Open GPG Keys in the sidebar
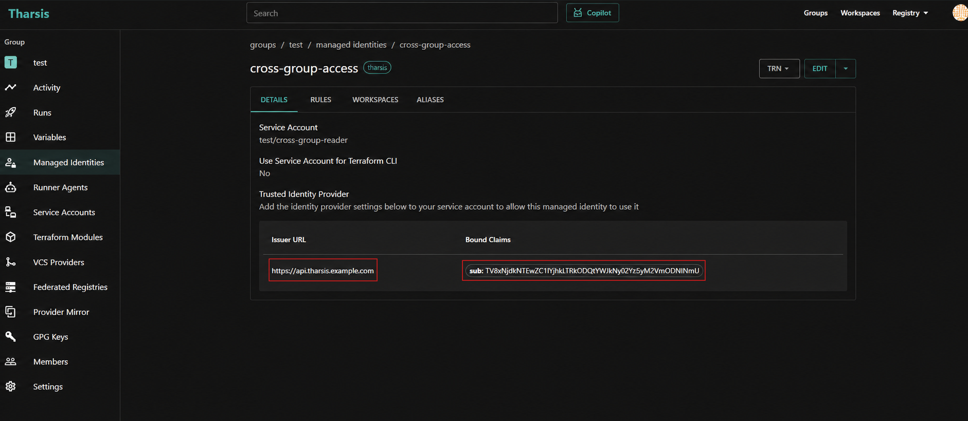 point(60,337)
